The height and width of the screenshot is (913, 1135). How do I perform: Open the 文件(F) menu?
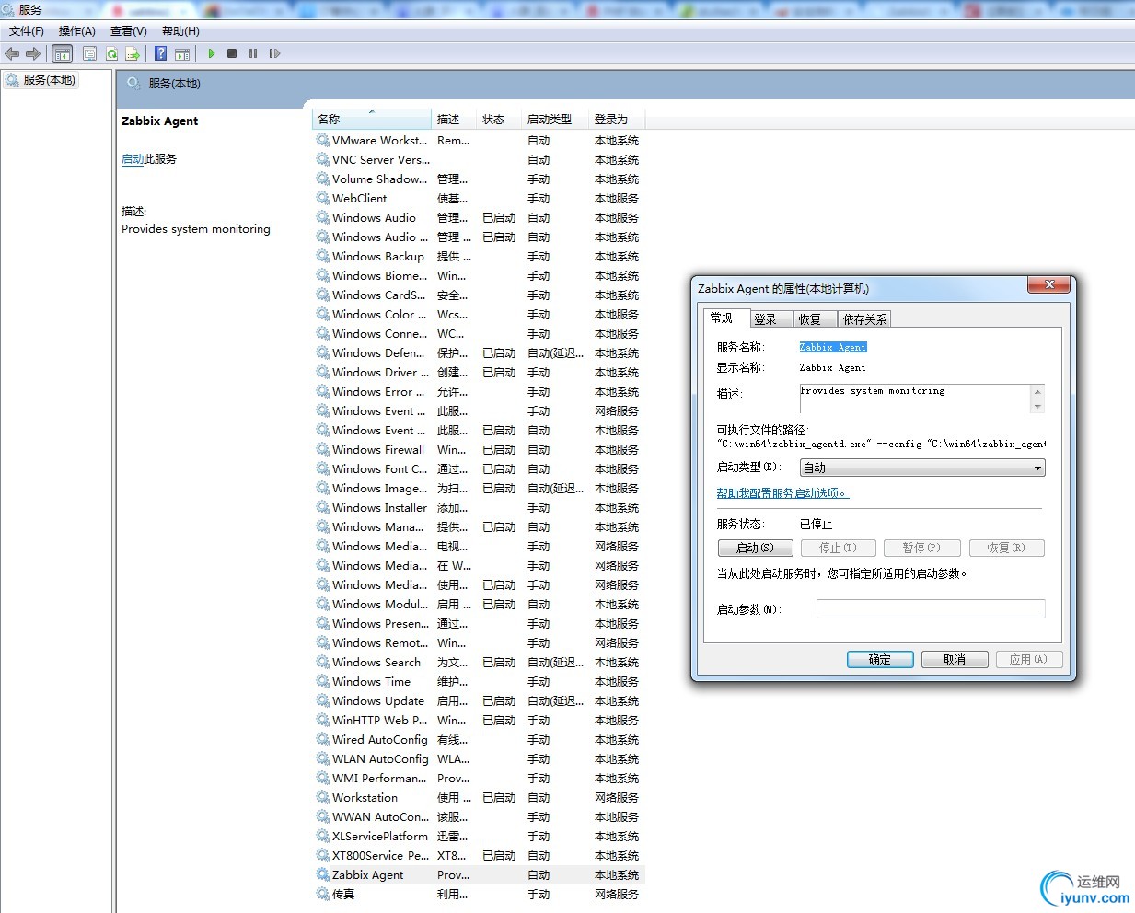(x=27, y=31)
